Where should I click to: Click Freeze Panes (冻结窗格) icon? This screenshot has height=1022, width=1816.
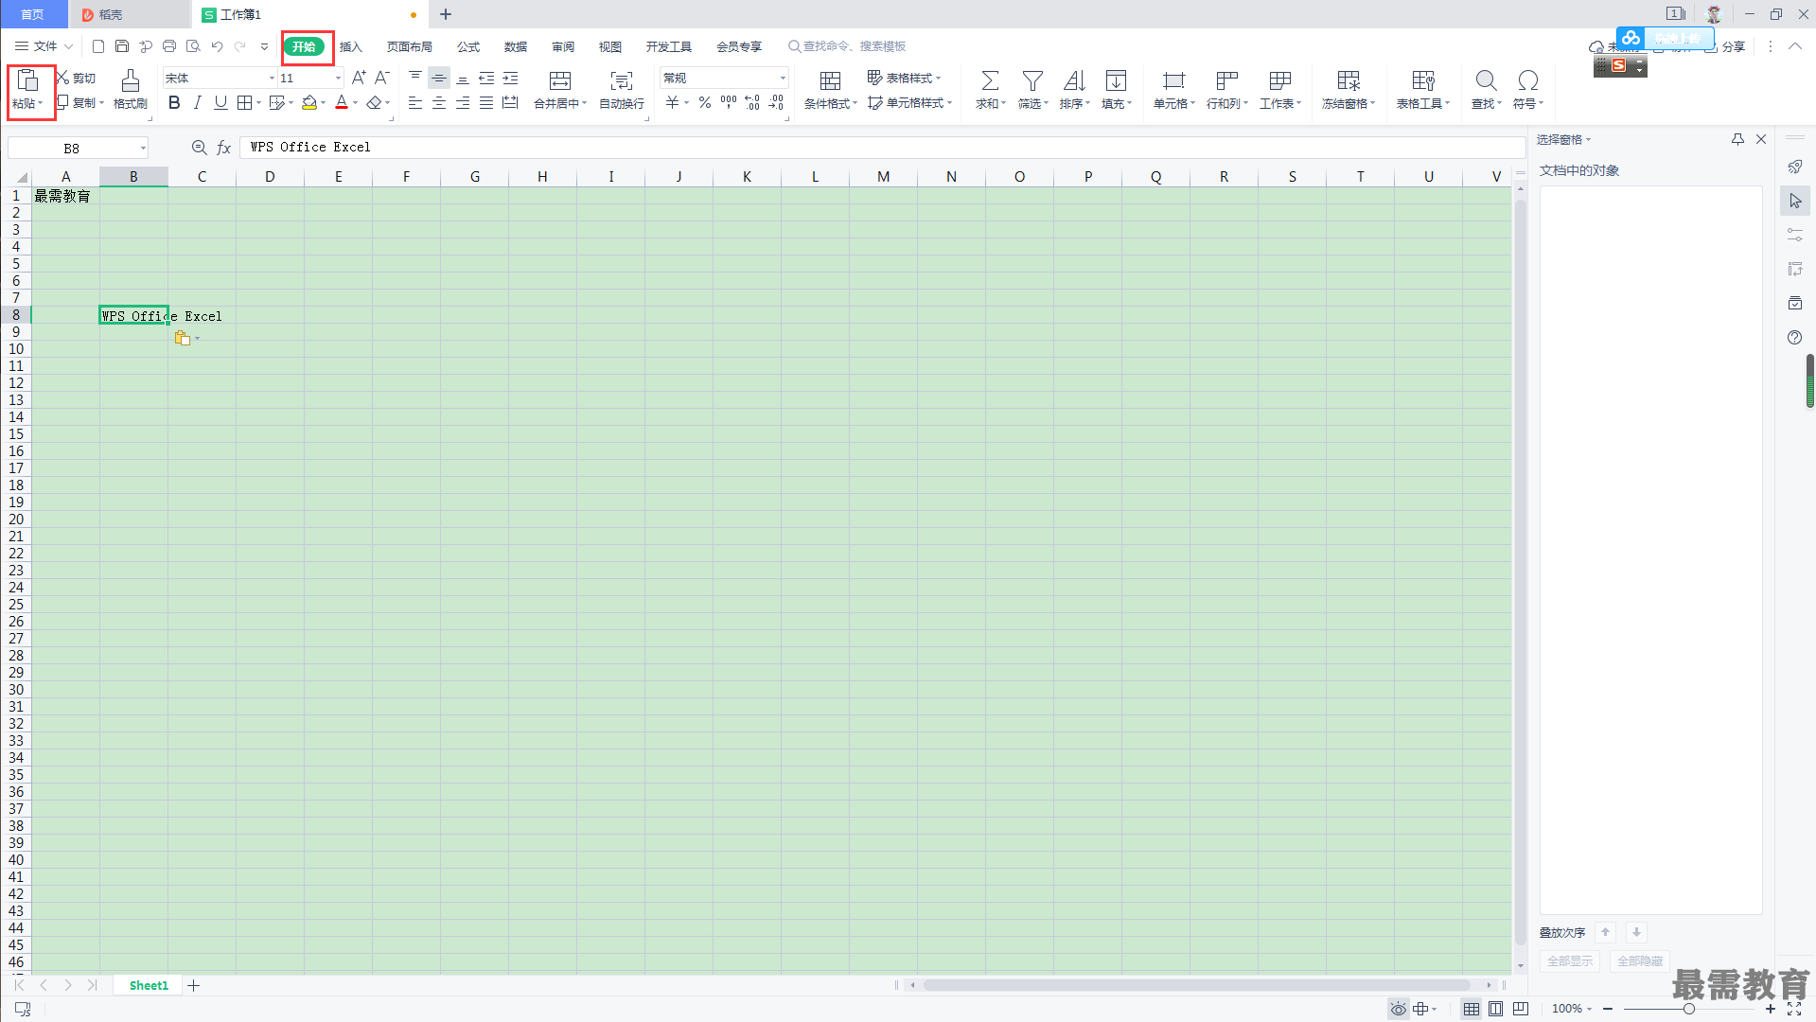(x=1349, y=81)
